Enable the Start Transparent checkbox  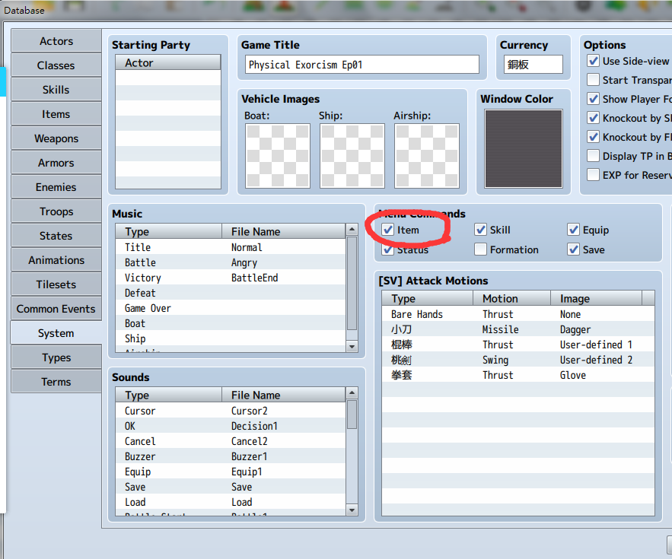[x=593, y=80]
